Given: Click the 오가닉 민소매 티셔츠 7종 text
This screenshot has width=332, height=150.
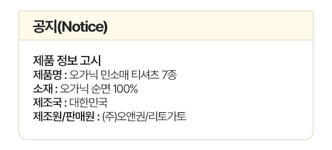Looking at the screenshot, I should pos(123,76).
